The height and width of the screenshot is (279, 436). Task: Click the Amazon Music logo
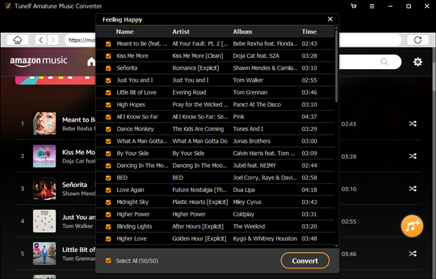click(x=40, y=62)
